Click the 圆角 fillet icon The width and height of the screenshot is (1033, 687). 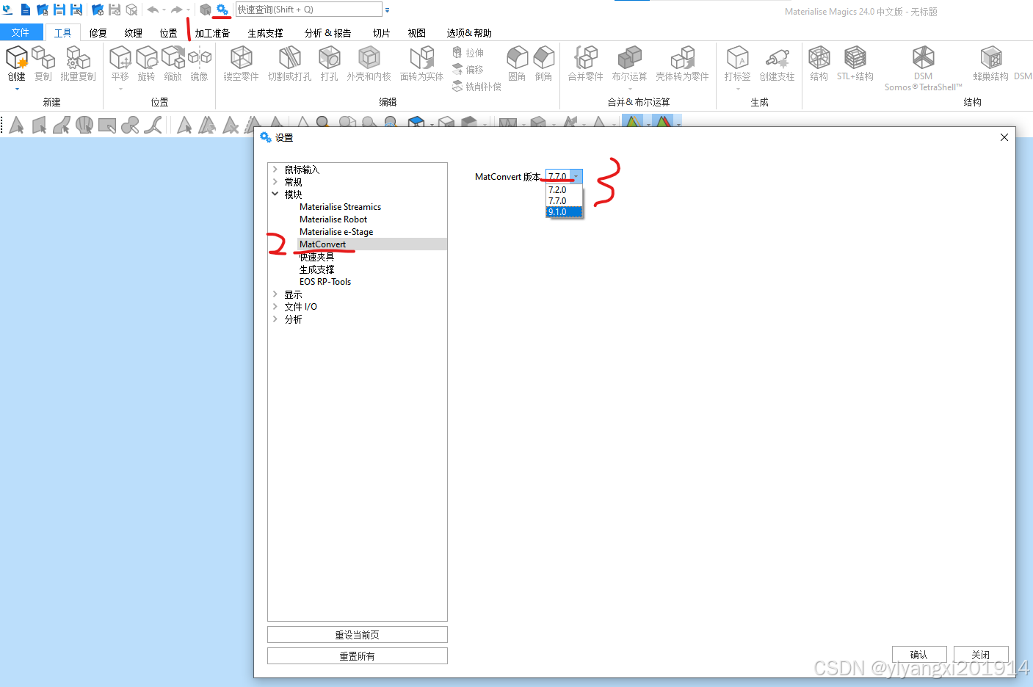click(x=517, y=58)
